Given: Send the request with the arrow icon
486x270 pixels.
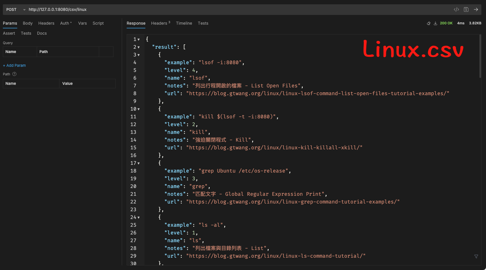Looking at the screenshot, I should [476, 9].
